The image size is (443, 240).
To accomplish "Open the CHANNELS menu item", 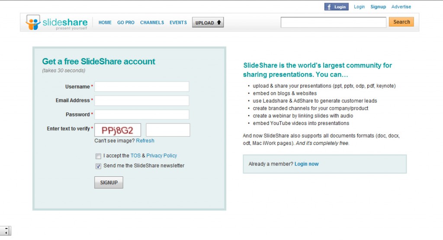I will point(152,22).
